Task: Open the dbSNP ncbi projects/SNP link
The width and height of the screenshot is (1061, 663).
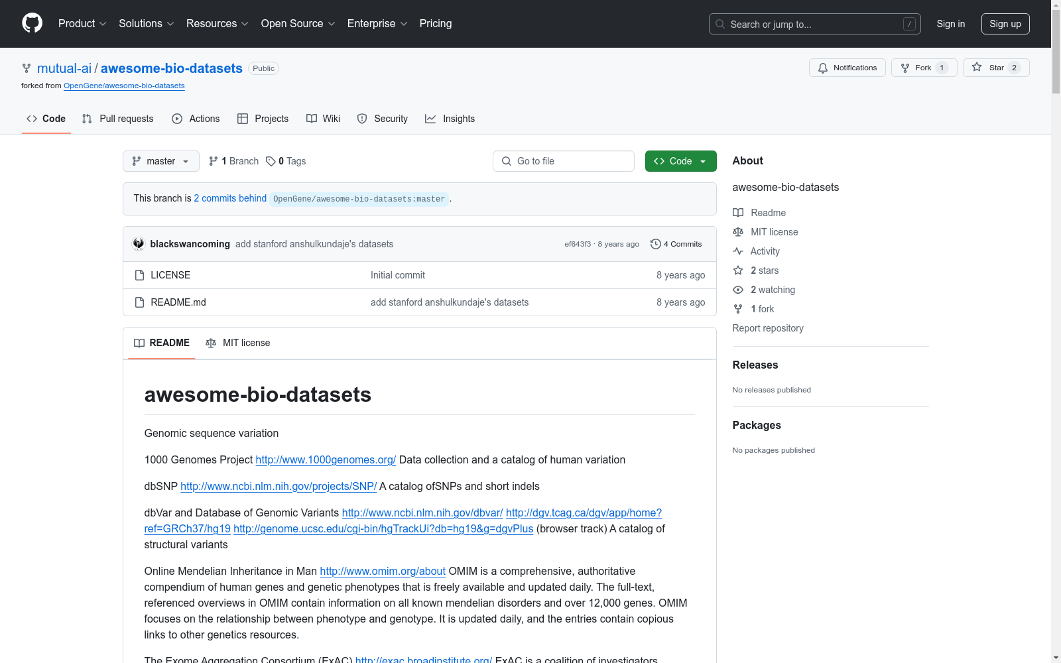Action: (279, 486)
